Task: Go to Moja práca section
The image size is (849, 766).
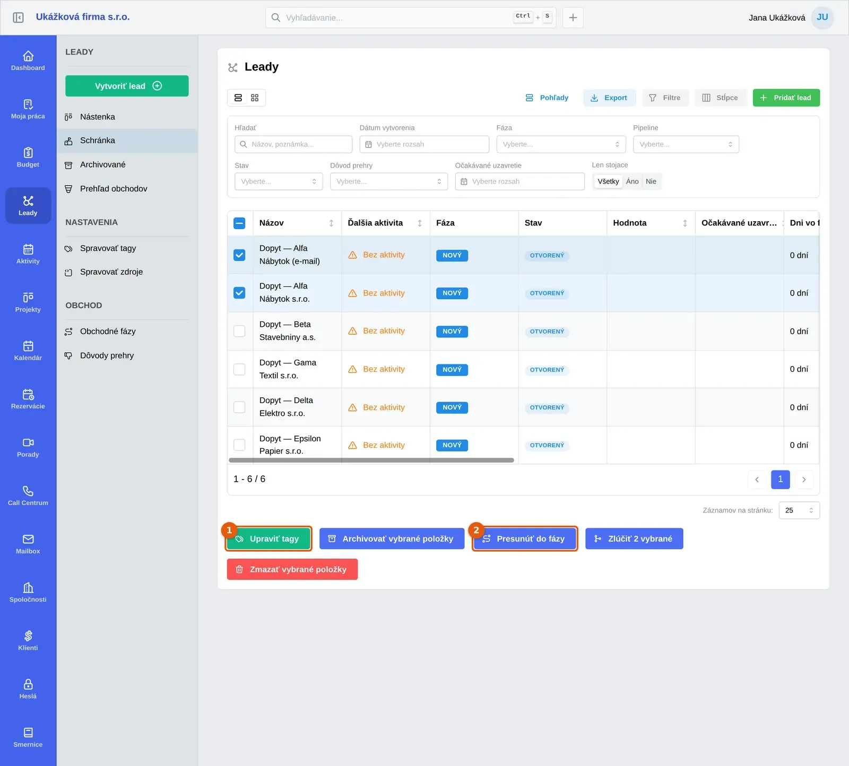Action: point(28,109)
